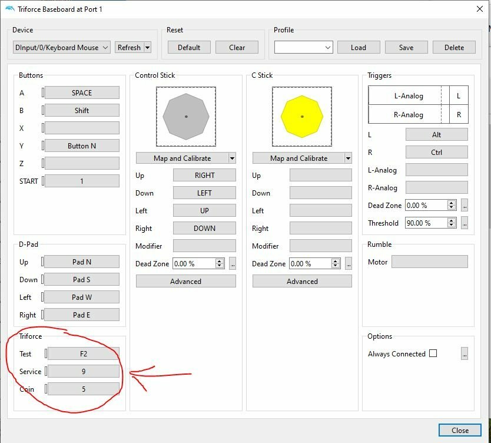Assign the C Stick Modifier key
Image resolution: width=491 pixels, height=443 pixels.
[x=321, y=246]
